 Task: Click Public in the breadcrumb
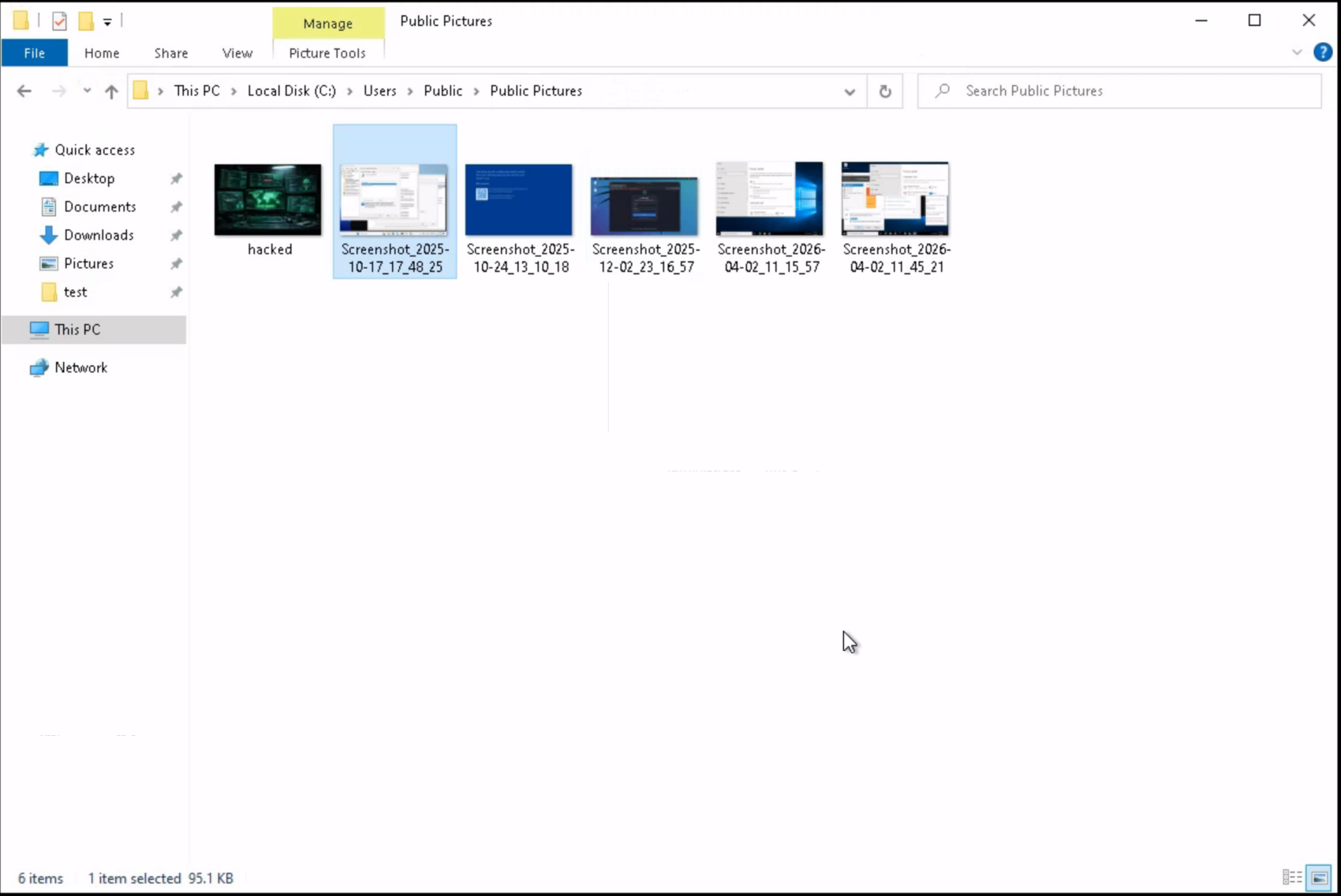click(x=443, y=91)
